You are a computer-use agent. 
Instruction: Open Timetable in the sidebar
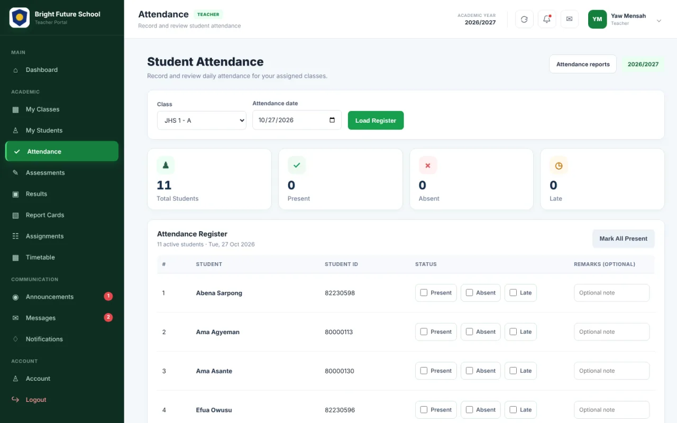[x=62, y=258]
